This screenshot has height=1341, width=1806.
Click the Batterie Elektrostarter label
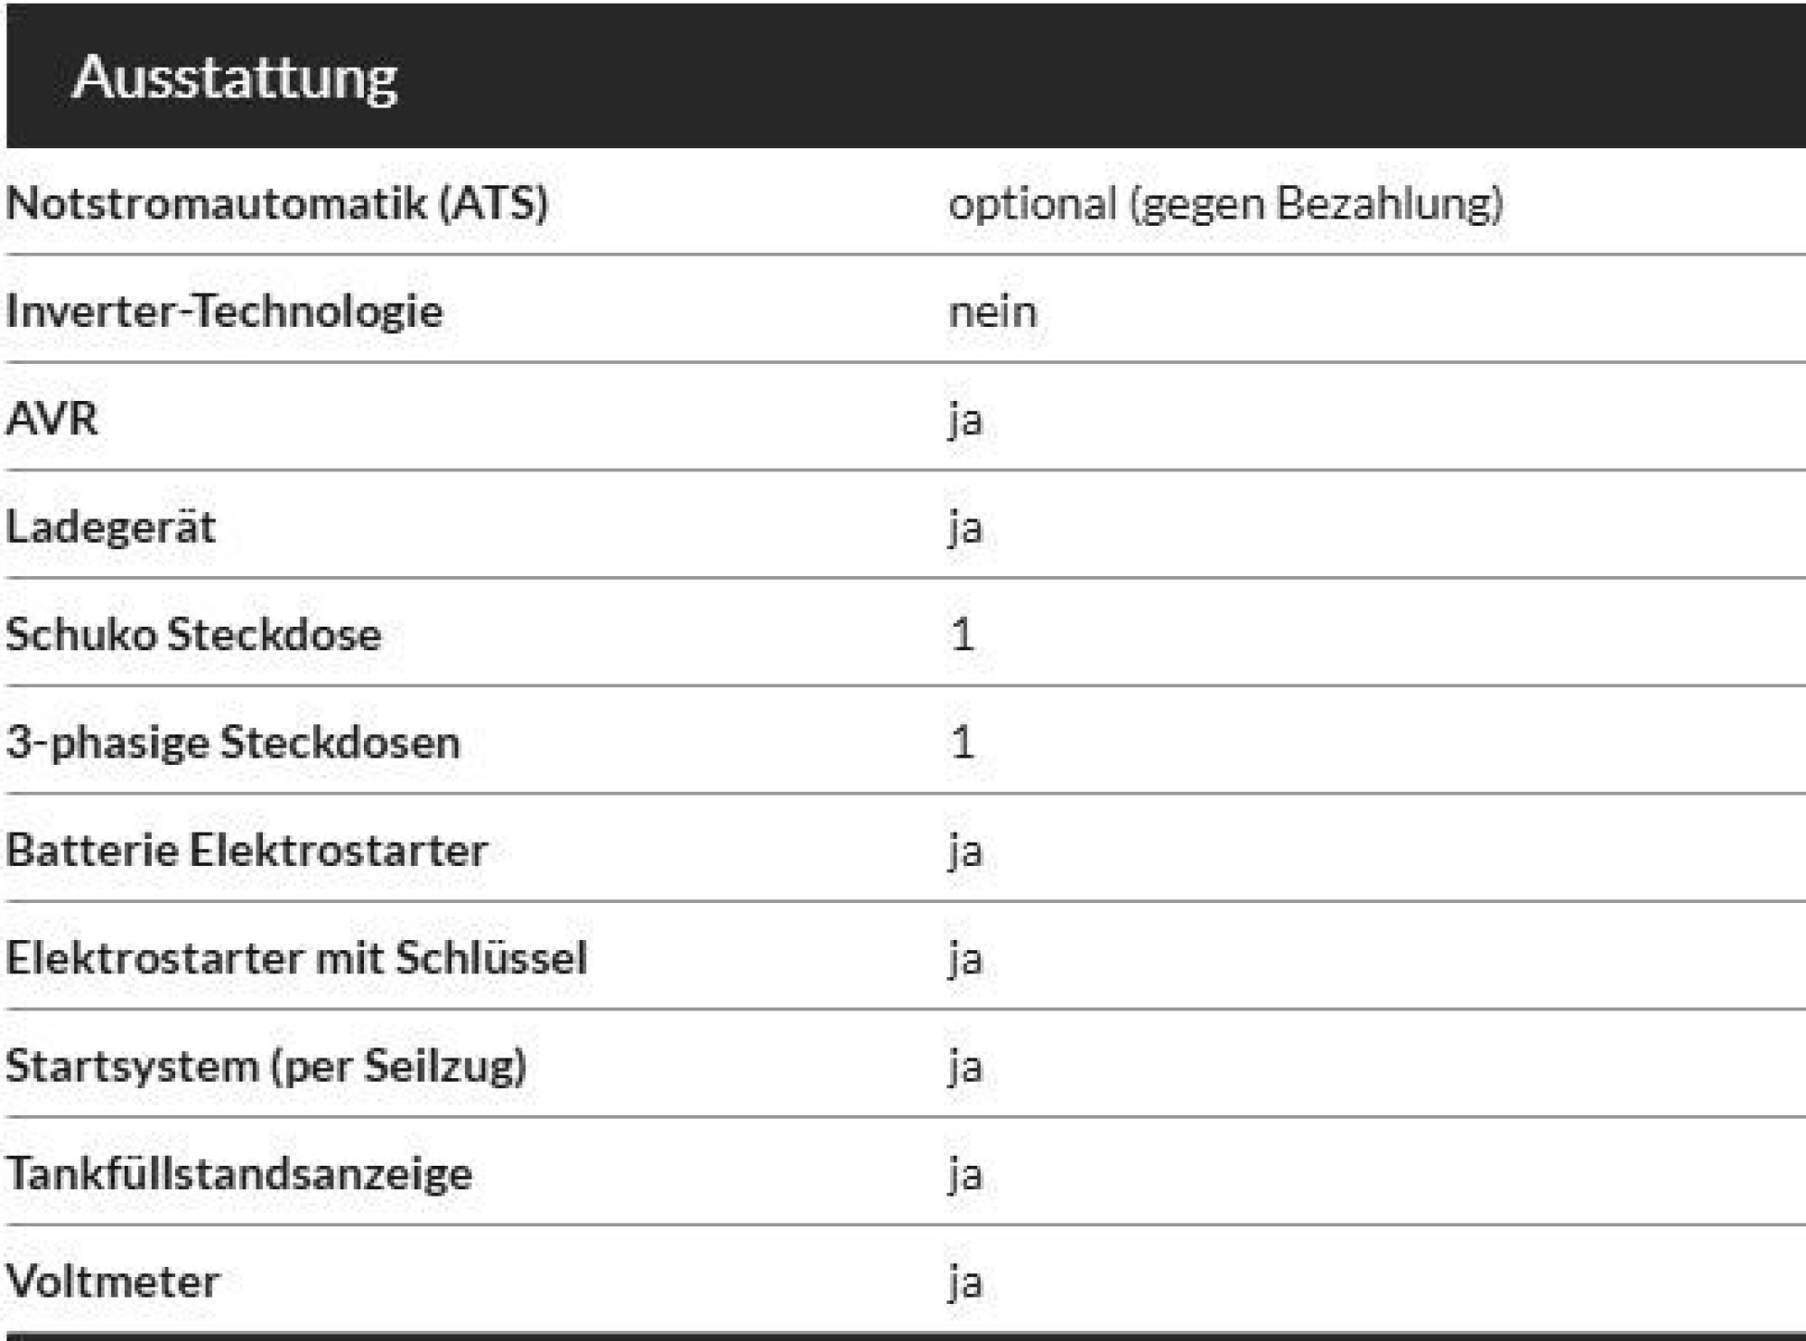[x=247, y=850]
